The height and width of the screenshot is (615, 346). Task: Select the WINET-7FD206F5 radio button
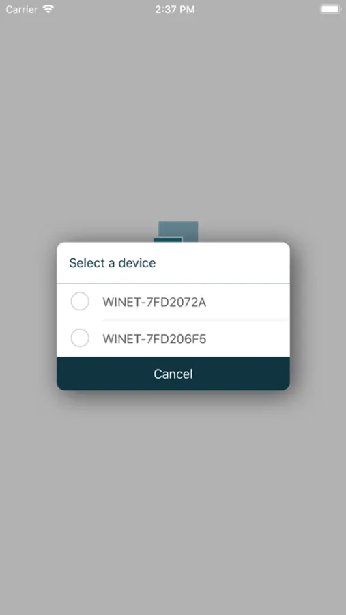point(80,338)
